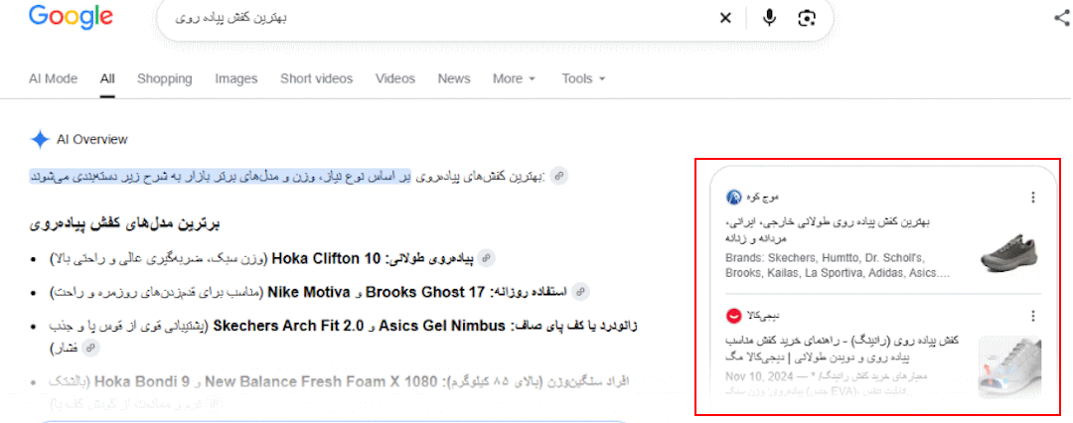The height and width of the screenshot is (423, 1073).
Task: Go to the Short videos tab
Action: pyautogui.click(x=316, y=78)
